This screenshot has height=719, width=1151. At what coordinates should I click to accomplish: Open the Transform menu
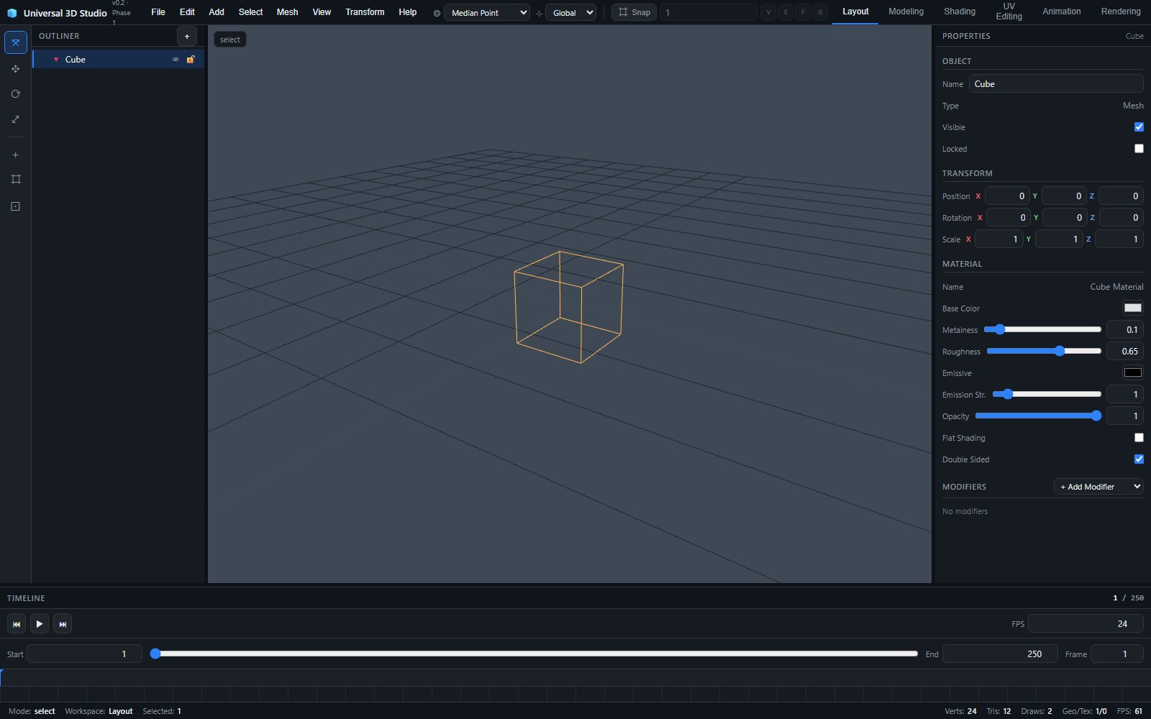(365, 12)
